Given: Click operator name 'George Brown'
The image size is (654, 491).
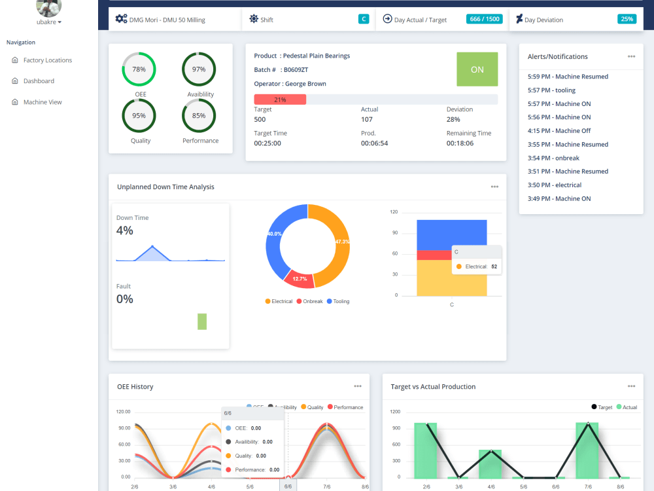Looking at the screenshot, I should point(305,84).
